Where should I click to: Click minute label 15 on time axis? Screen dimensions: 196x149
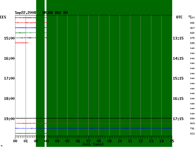tap(172, 141)
